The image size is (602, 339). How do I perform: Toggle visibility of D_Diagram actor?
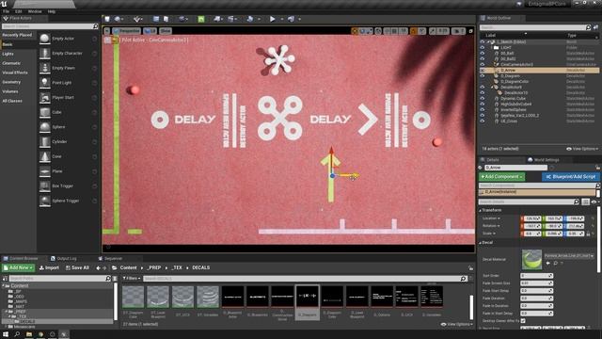click(483, 76)
